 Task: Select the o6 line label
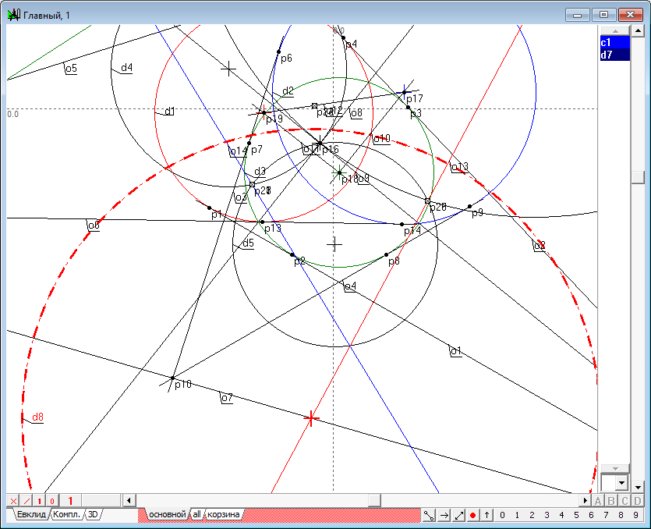coord(94,225)
